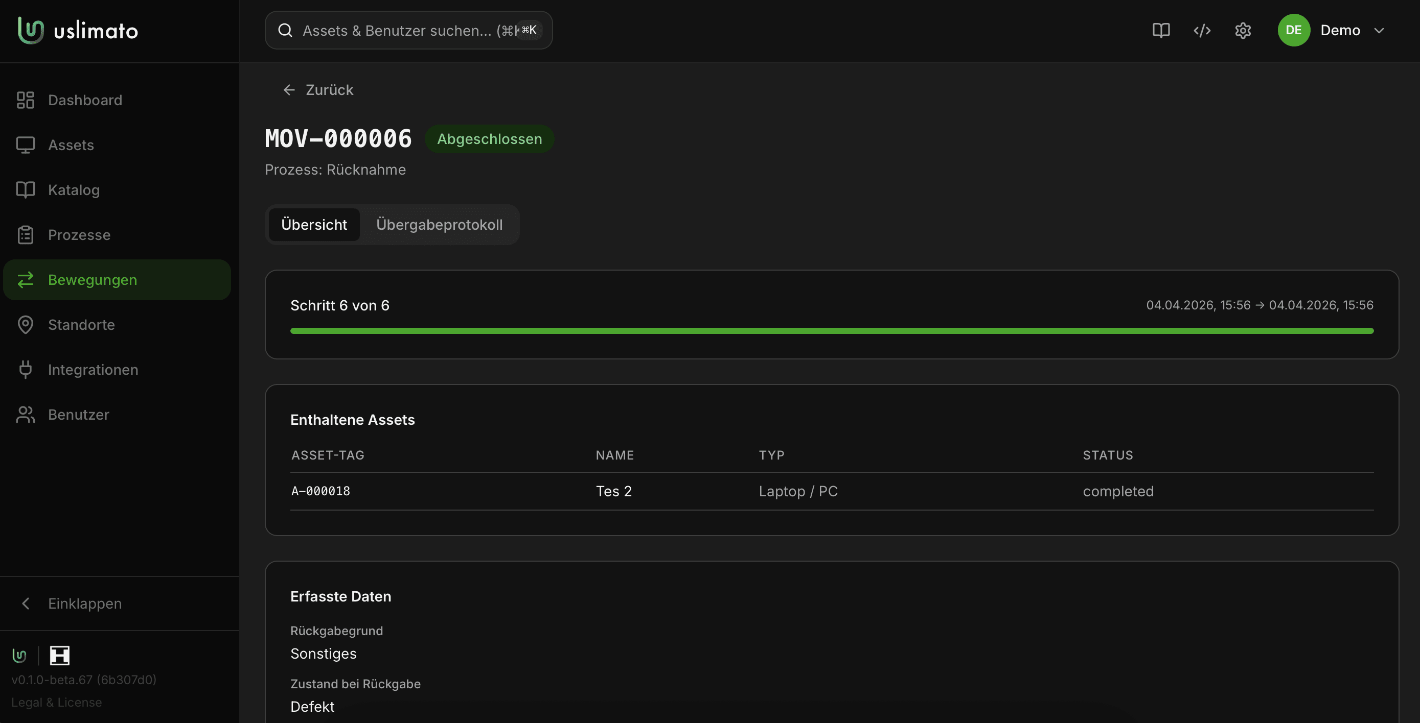Click the Prozess: Rücknahme subtitle
1420x723 pixels.
[335, 170]
